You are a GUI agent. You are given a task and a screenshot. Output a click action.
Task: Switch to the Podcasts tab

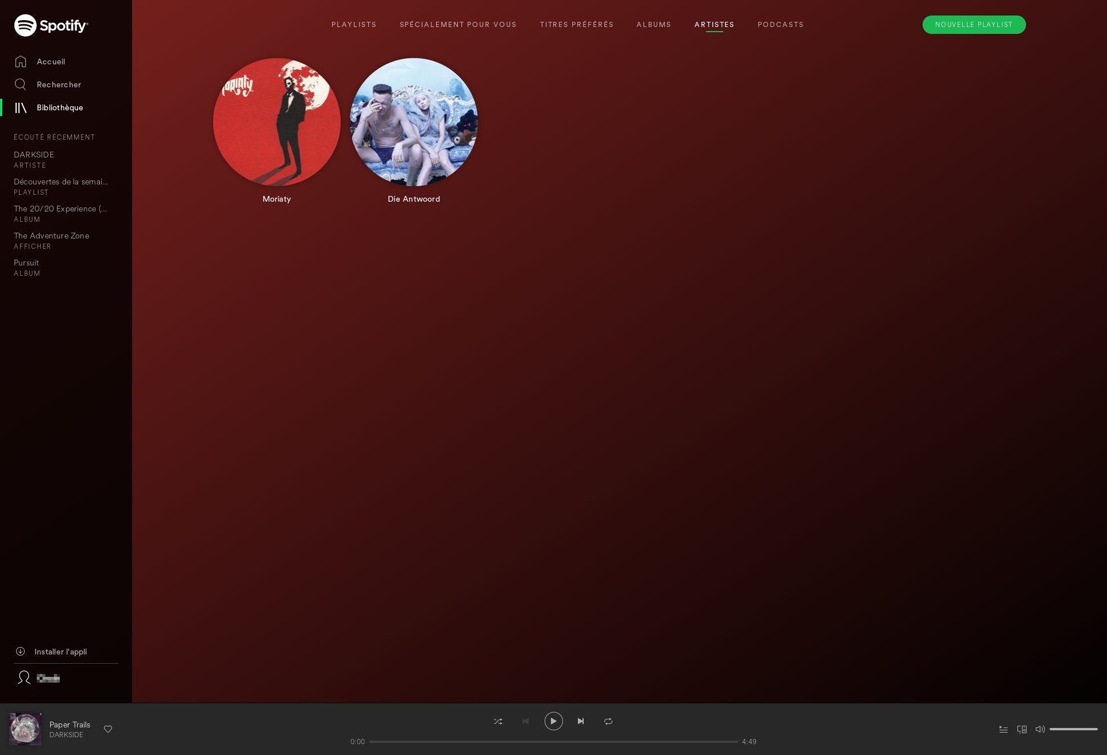pyautogui.click(x=781, y=25)
